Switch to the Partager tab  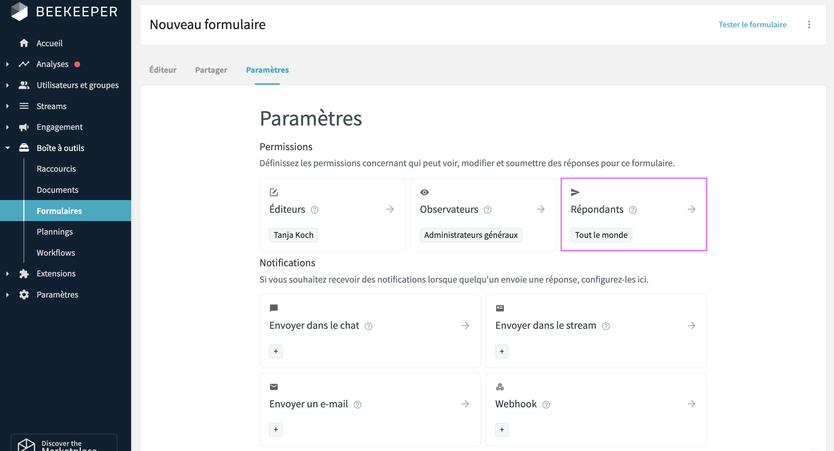click(x=211, y=70)
